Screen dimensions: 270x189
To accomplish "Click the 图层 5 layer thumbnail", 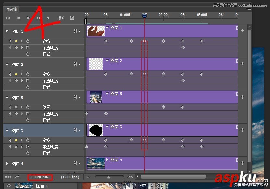I will click(96, 97).
